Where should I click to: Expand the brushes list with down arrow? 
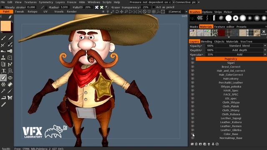click(x=229, y=22)
